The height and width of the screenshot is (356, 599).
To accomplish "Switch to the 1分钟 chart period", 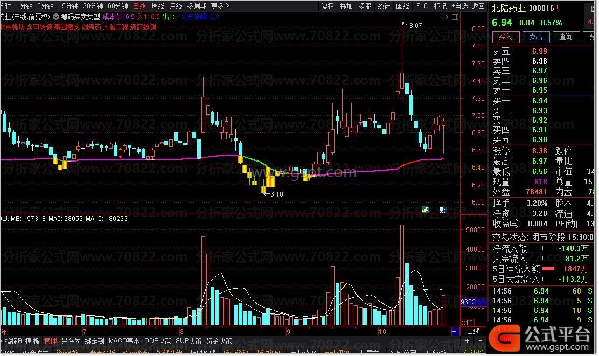I will pyautogui.click(x=24, y=6).
